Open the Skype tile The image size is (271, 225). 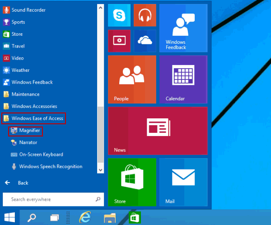(x=119, y=15)
